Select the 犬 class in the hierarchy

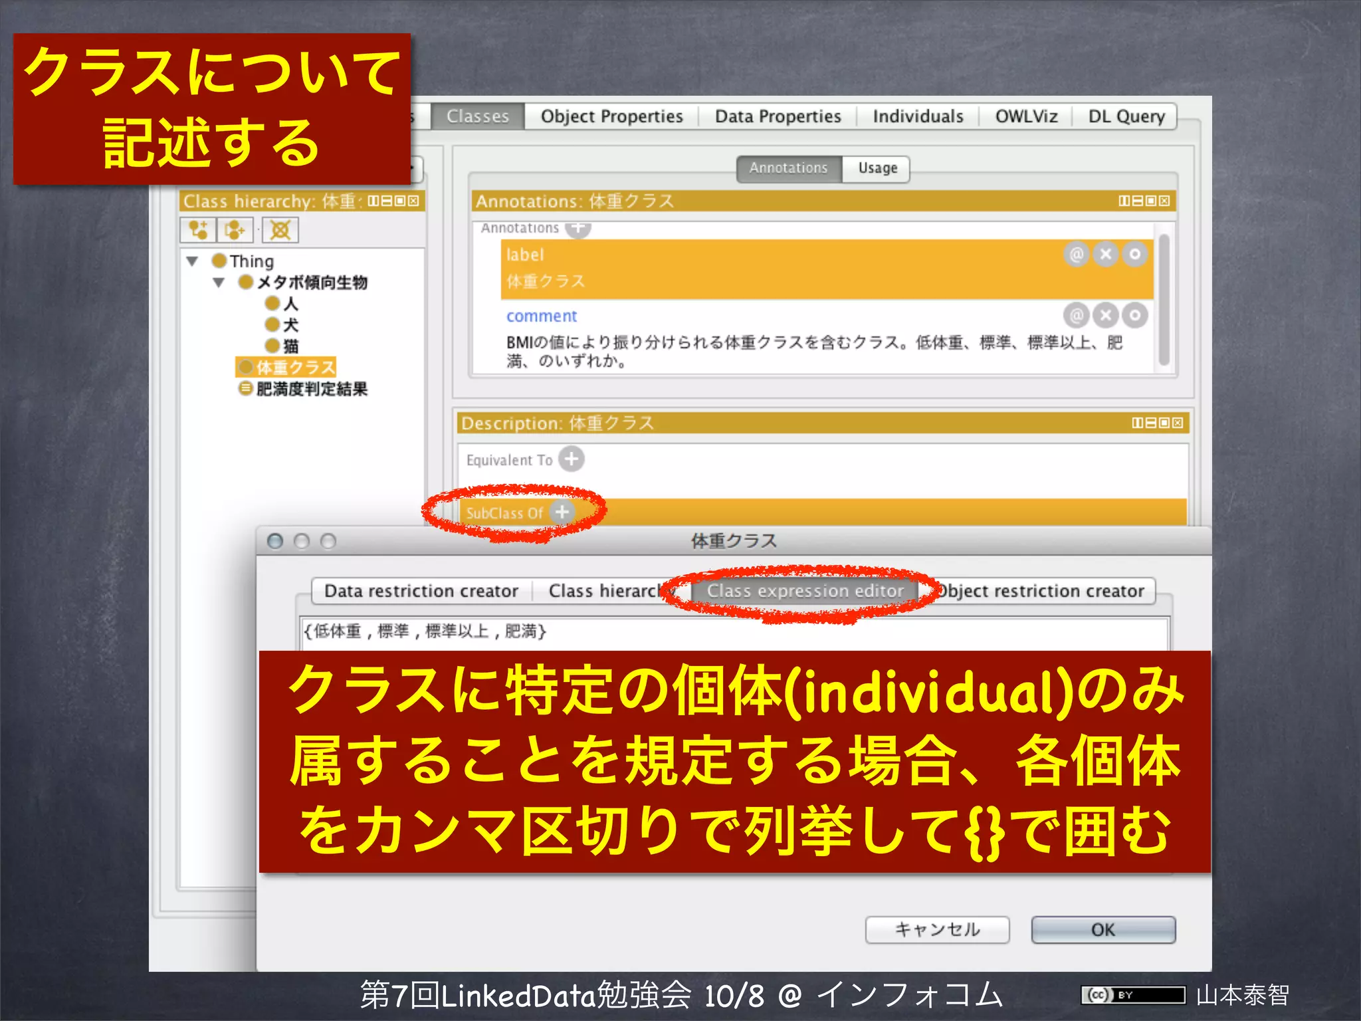coord(282,325)
